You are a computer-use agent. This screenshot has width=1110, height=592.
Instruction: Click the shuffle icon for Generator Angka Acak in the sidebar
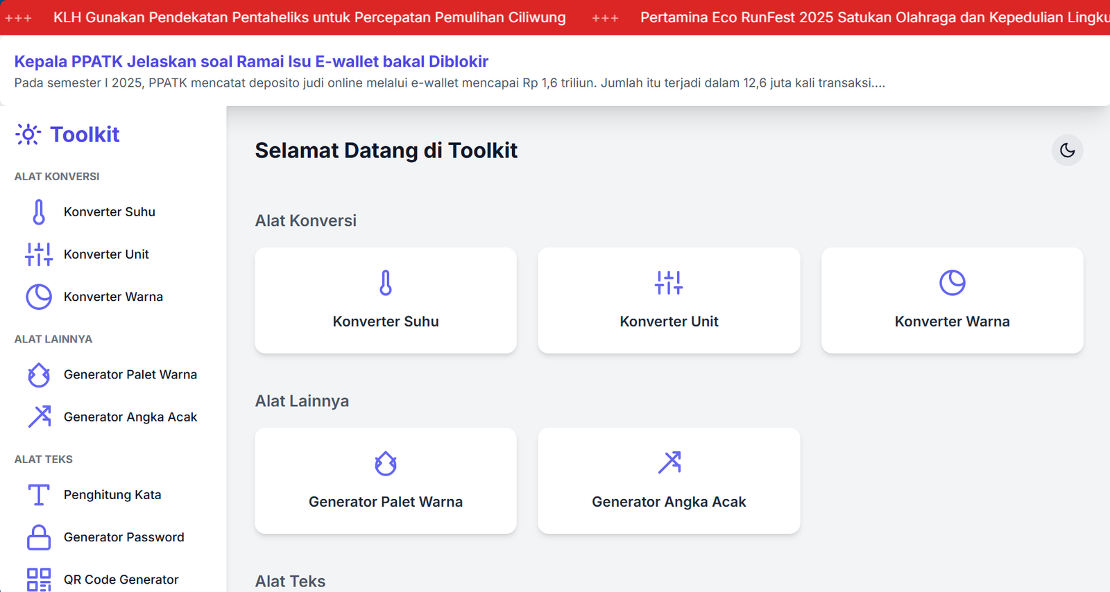coord(39,417)
